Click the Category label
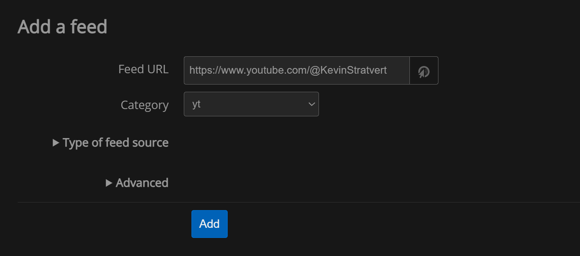Viewport: 580px width, 256px height. pos(145,105)
